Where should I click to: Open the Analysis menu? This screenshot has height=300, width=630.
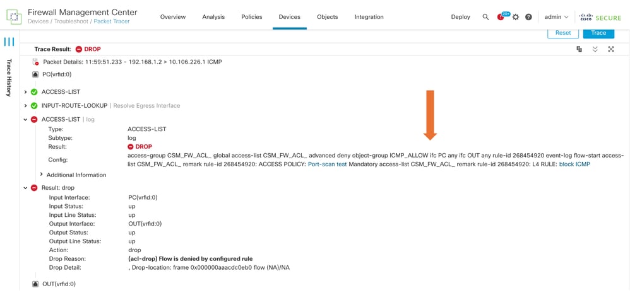pos(213,17)
